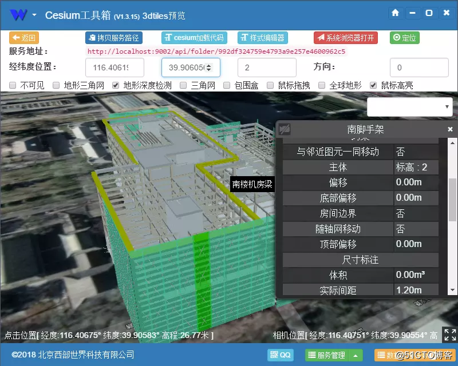The height and width of the screenshot is (366, 458).
Task: Select the 房间边界 property row
Action: pyautogui.click(x=361, y=214)
